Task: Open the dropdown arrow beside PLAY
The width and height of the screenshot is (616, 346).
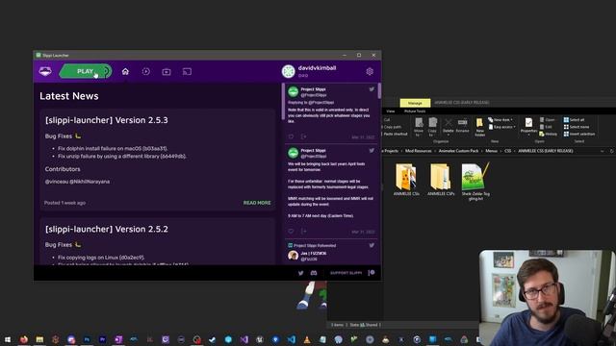Action: (x=106, y=71)
